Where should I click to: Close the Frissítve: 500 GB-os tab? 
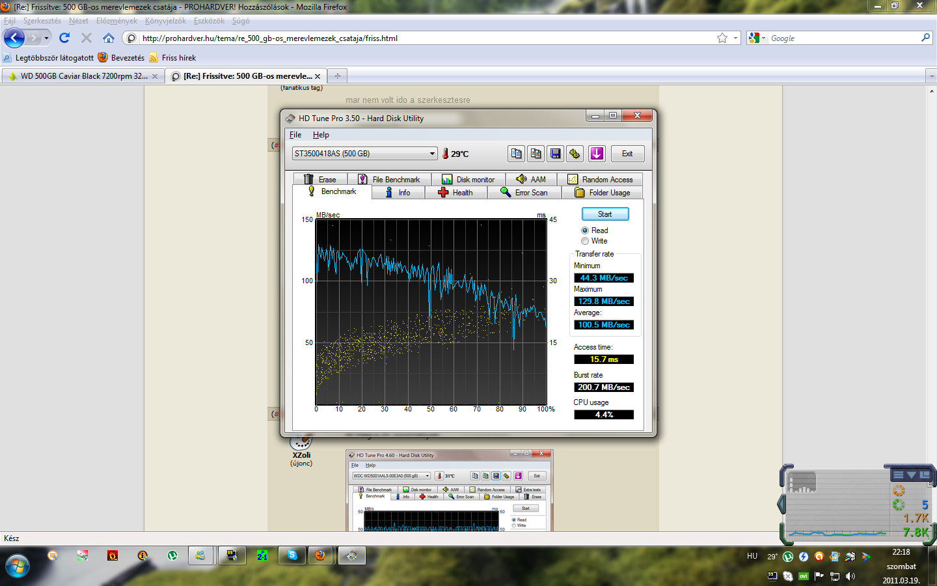pos(318,76)
